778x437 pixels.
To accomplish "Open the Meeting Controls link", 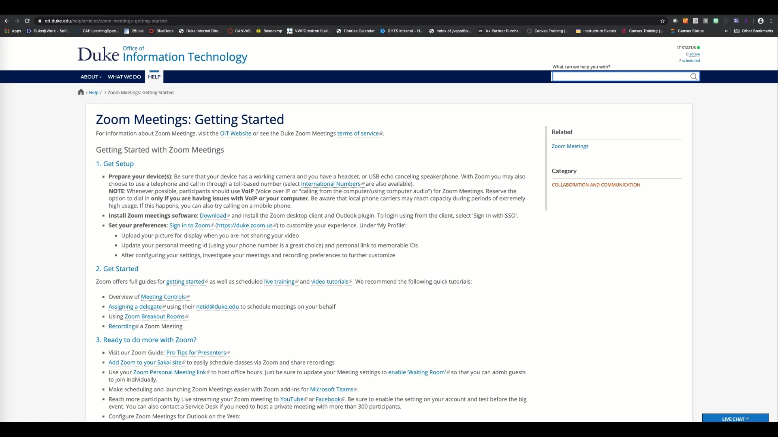I will 165,297.
